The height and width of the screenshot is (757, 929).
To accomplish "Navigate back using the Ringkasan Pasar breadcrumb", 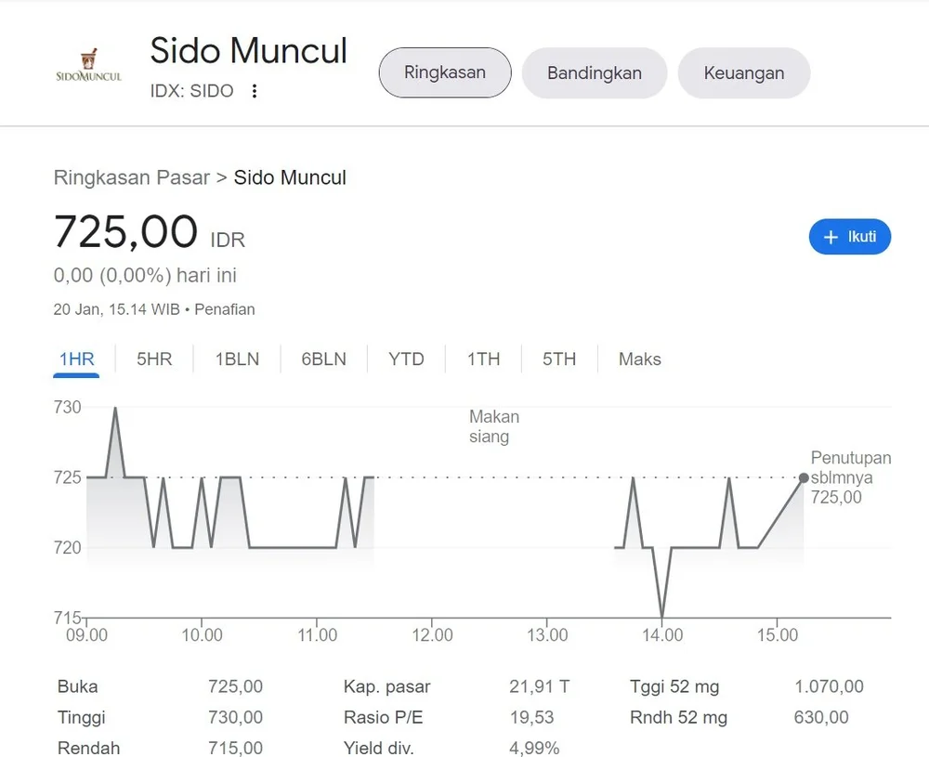I will (x=131, y=177).
